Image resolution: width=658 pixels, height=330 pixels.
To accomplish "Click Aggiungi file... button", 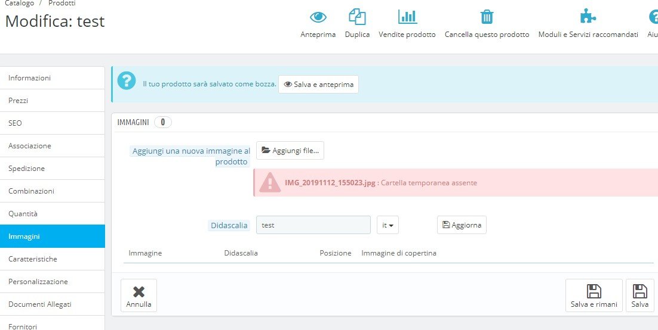I will [x=290, y=150].
